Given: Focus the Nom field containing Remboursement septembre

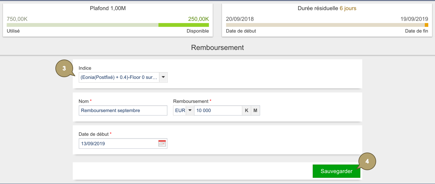Looking at the screenshot, I should point(123,110).
